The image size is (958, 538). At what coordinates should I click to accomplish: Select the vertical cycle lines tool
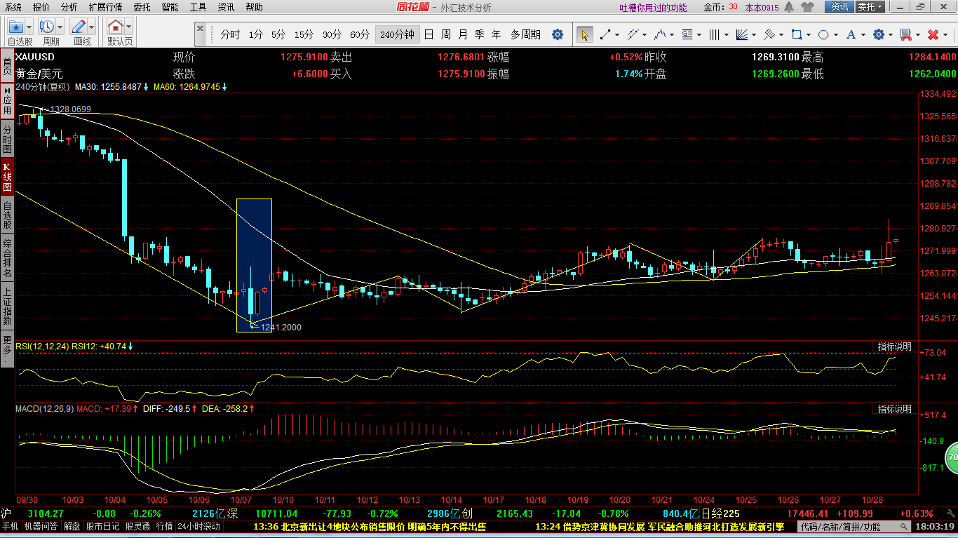(x=715, y=34)
